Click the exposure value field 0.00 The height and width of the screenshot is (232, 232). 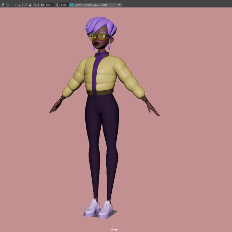pos(49,5)
